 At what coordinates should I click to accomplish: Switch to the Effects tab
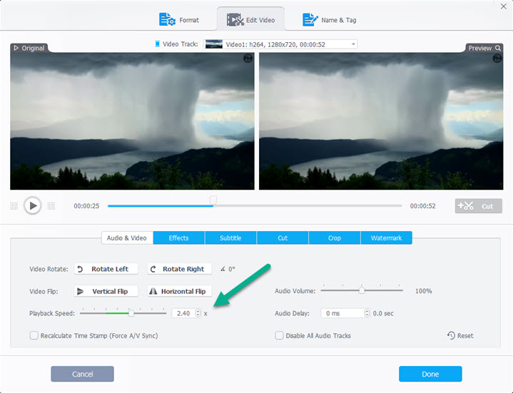click(x=178, y=238)
